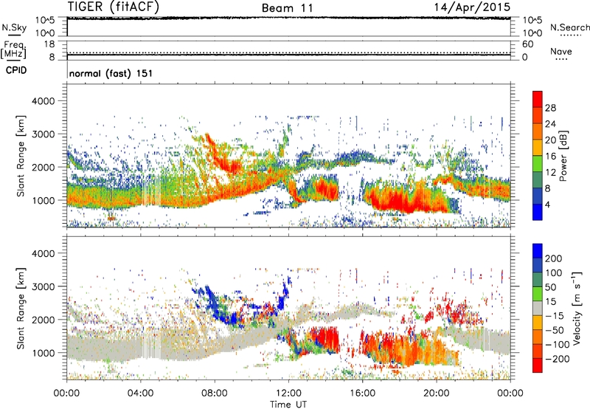Viewport: 590px width, 409px height.
Task: Click the red bottom segment of Velocity color bar
Action: [538, 366]
